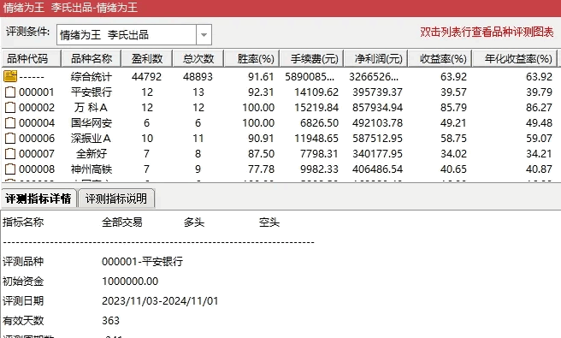Viewport: 561px width, 338px height.
Task: Select the 综合统计 row name
Action: click(92, 77)
